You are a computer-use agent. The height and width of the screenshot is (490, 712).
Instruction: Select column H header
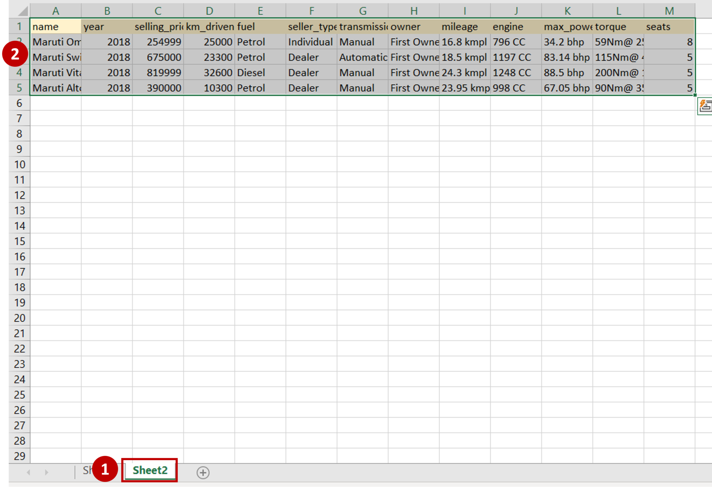[x=413, y=11]
